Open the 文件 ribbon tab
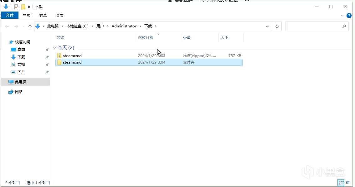 coord(10,15)
